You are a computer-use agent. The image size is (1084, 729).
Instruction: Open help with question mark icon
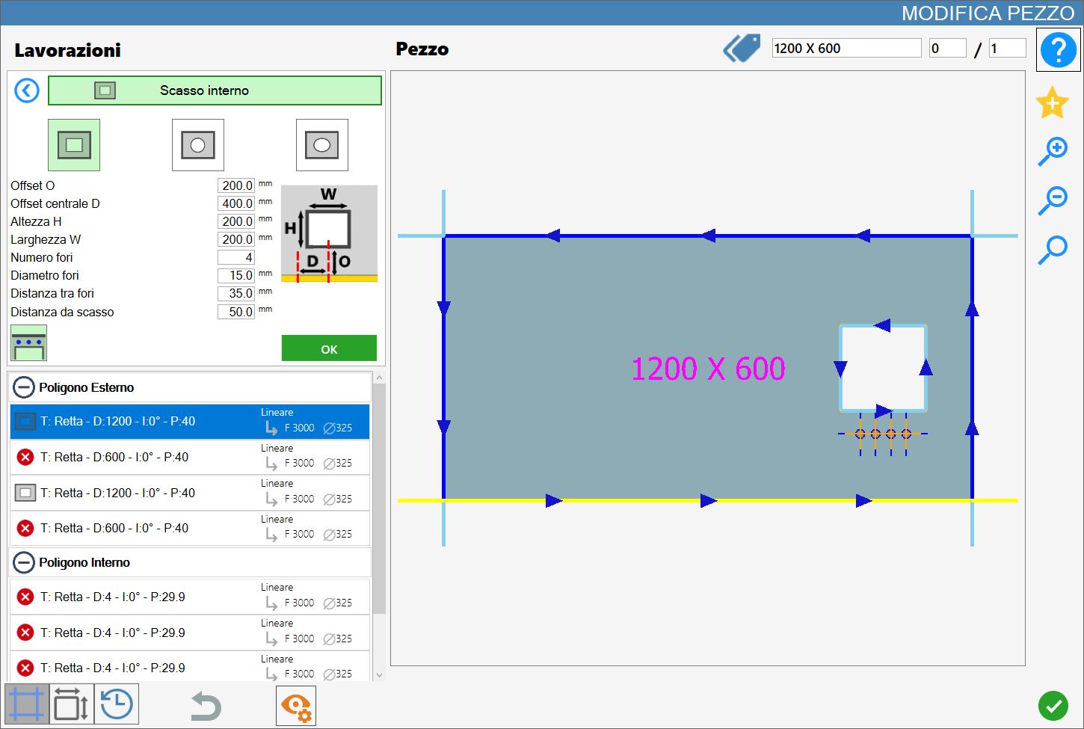click(1059, 50)
